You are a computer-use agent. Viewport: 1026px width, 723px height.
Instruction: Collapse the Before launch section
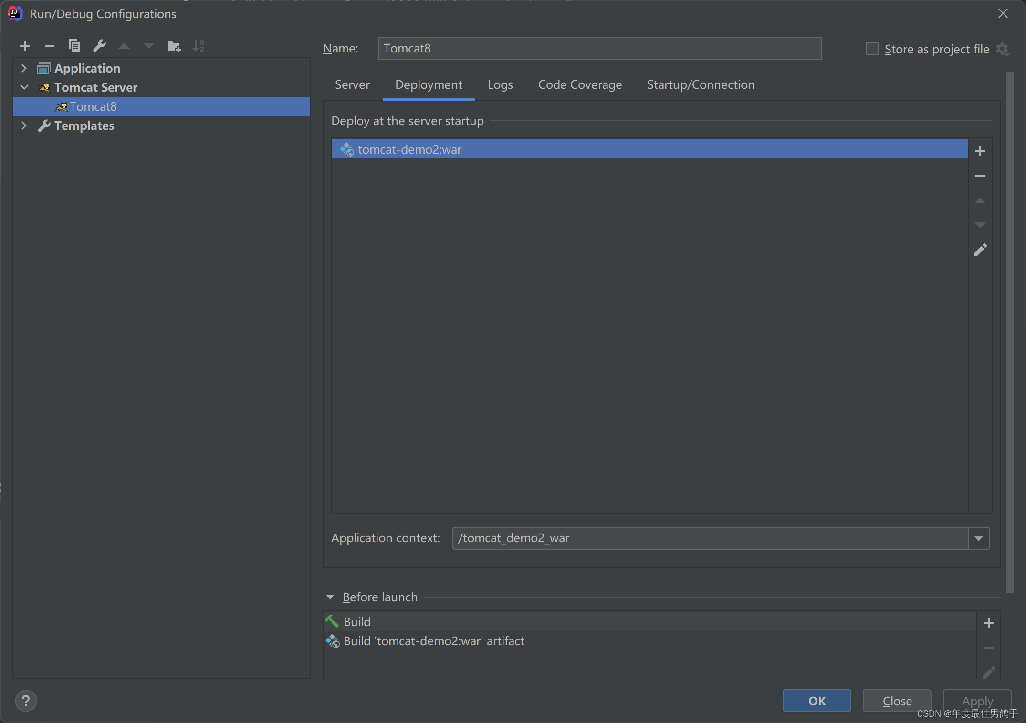(330, 597)
